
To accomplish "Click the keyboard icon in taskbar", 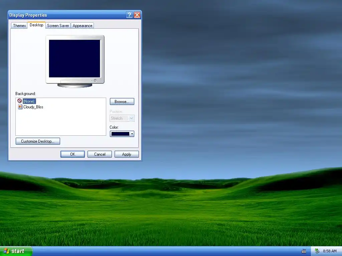I will tap(304, 251).
